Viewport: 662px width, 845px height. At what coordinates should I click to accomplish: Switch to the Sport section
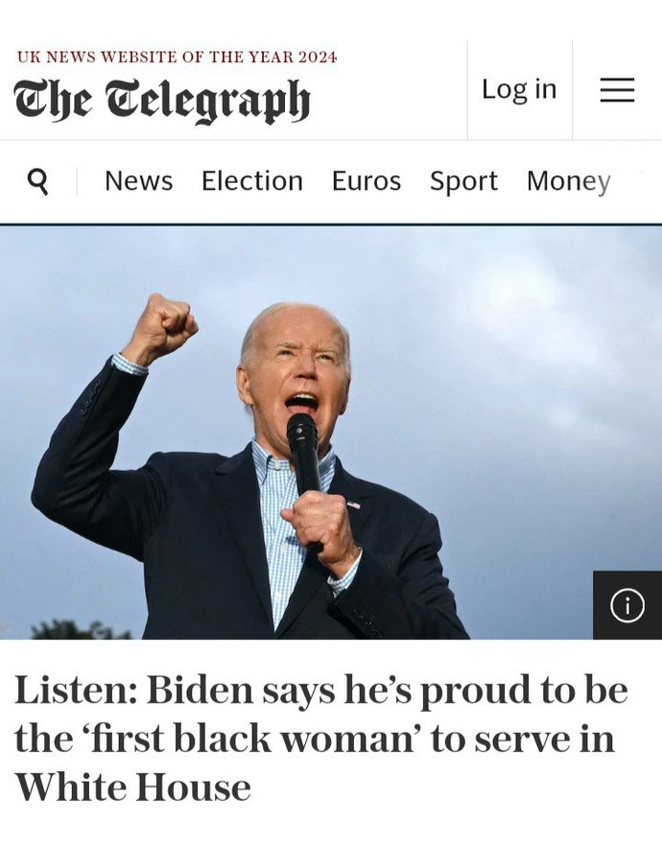pos(463,181)
